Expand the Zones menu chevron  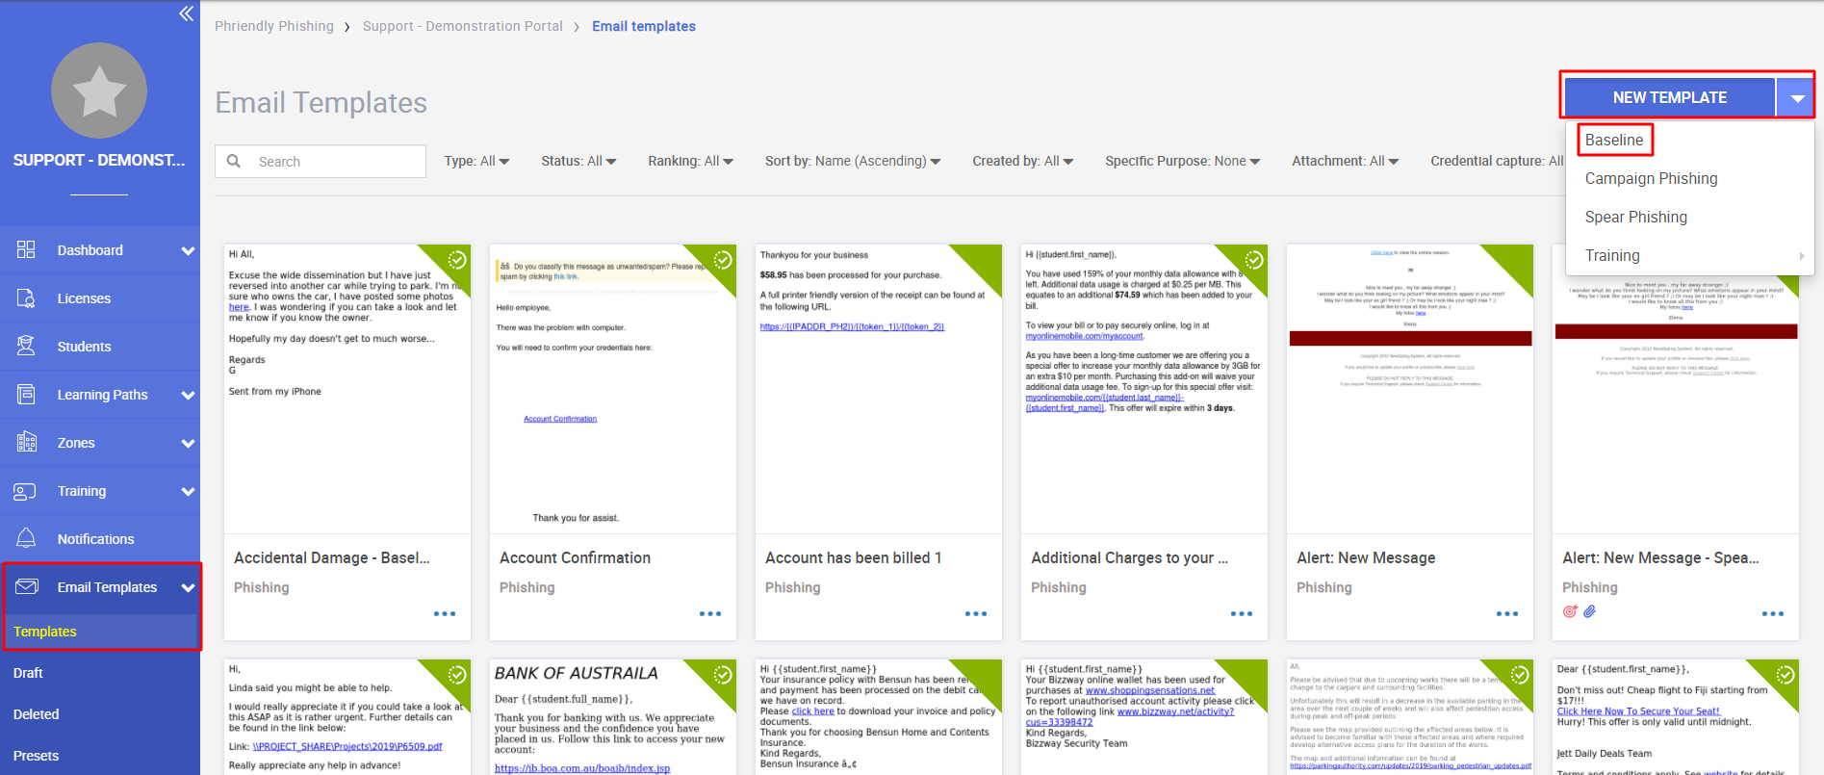188,443
